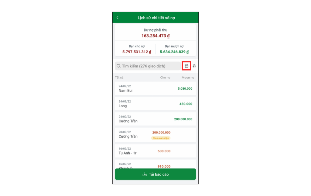Tap the Dư nợ phải thu total amount
The width and height of the screenshot is (311, 196).
point(155,36)
